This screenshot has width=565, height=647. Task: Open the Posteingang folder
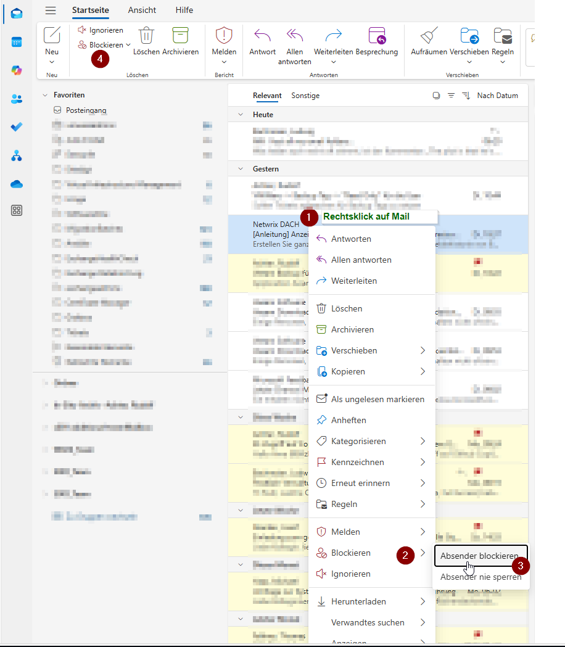(x=80, y=110)
